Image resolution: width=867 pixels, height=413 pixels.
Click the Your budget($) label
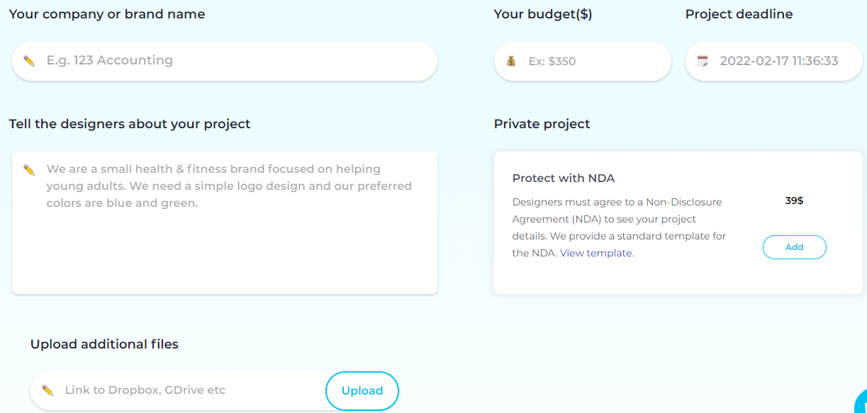(x=543, y=14)
